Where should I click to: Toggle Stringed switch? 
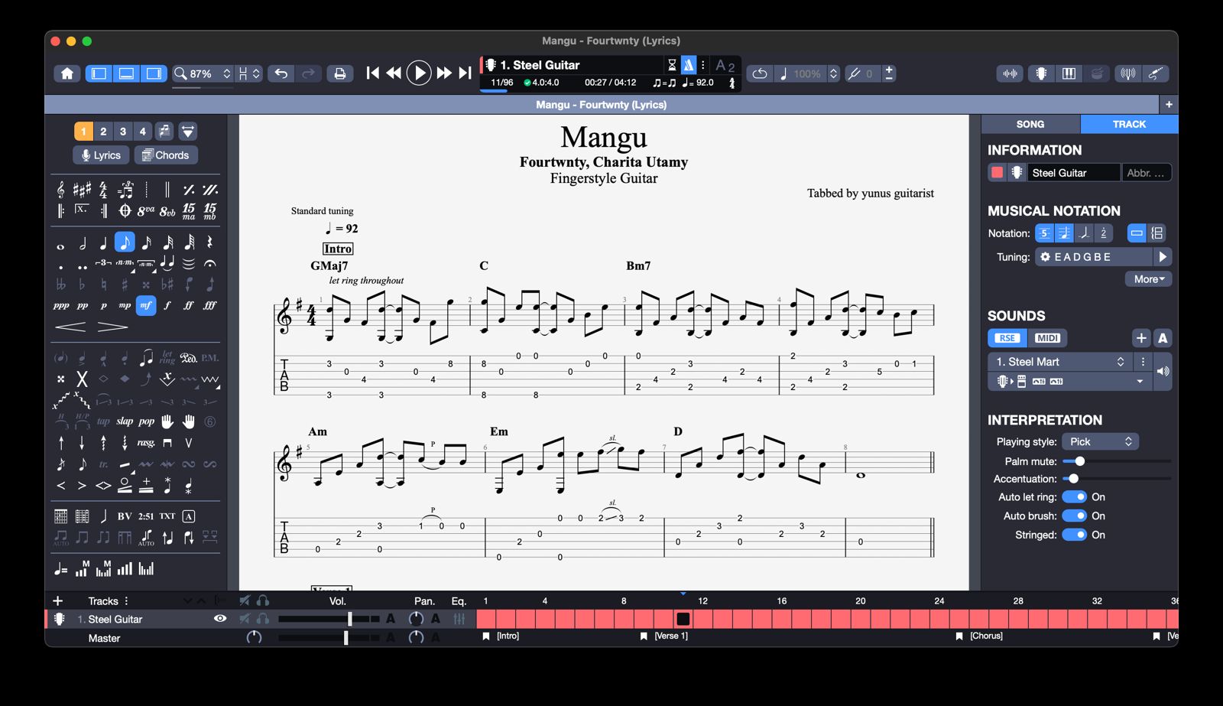tap(1074, 535)
